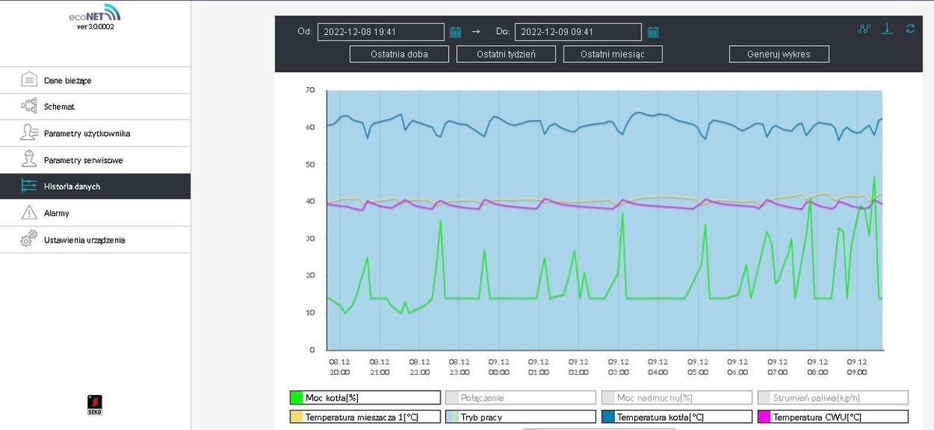Screen dimensions: 934x430
Task: Open calendar picker for the Do date
Action: click(653, 32)
